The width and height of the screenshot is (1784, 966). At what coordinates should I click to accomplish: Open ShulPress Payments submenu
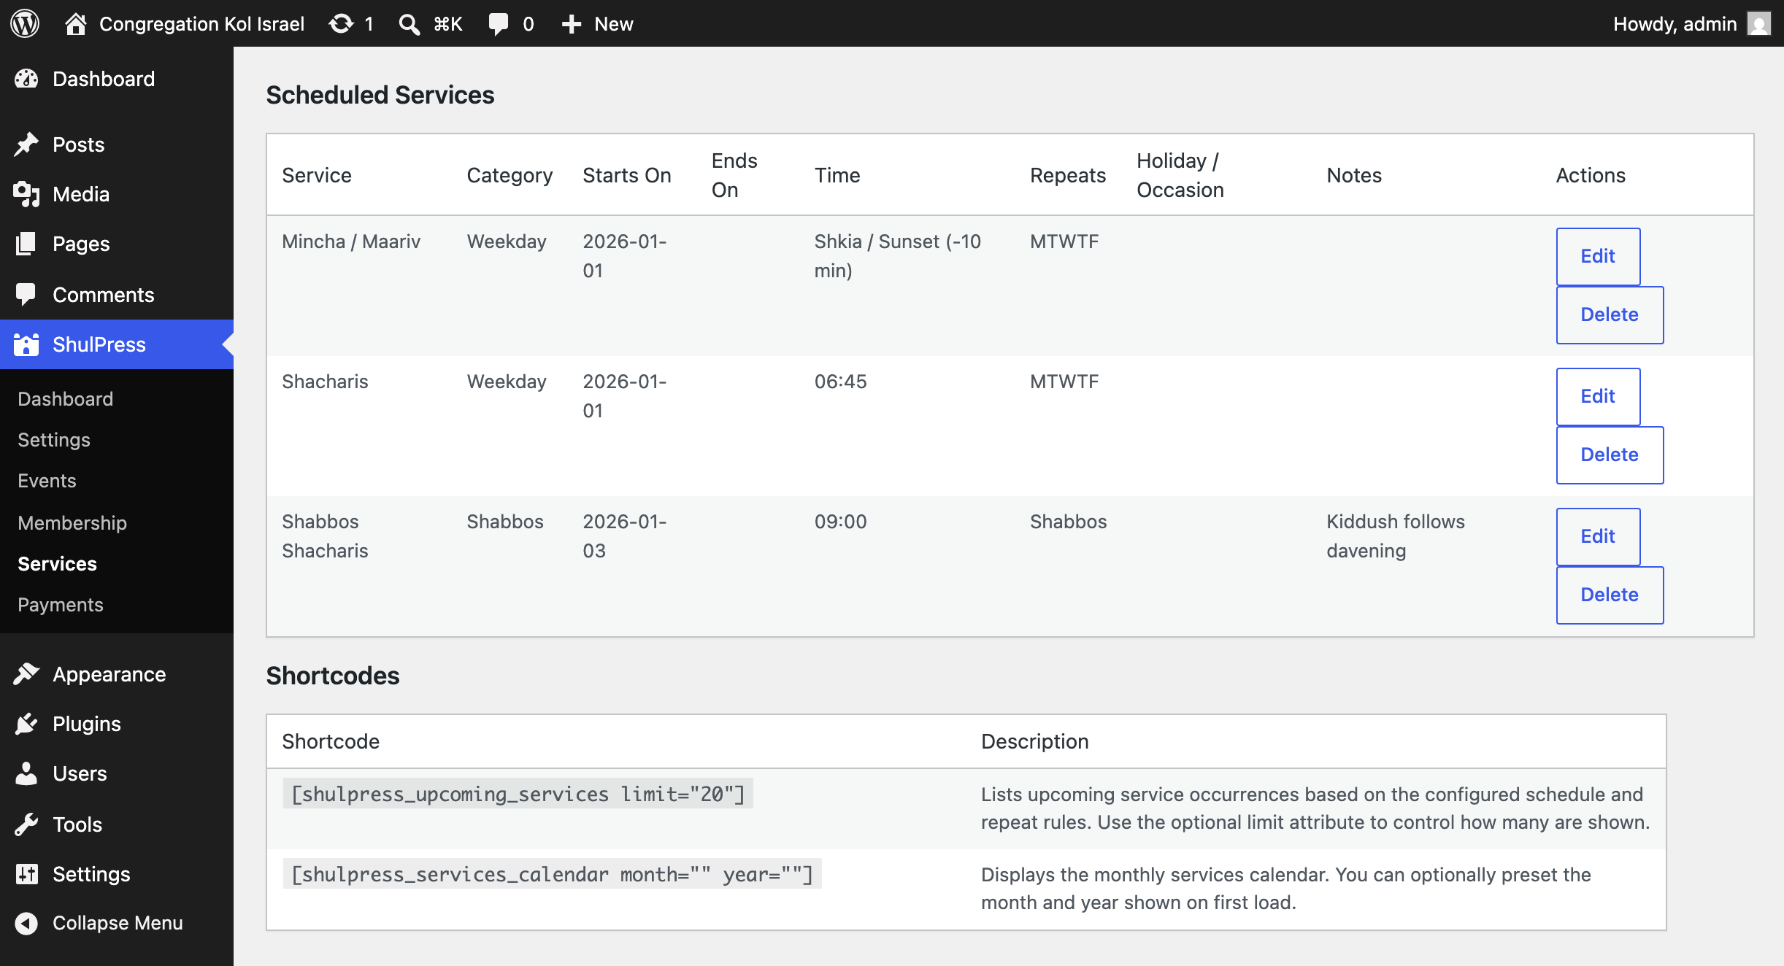(x=61, y=605)
